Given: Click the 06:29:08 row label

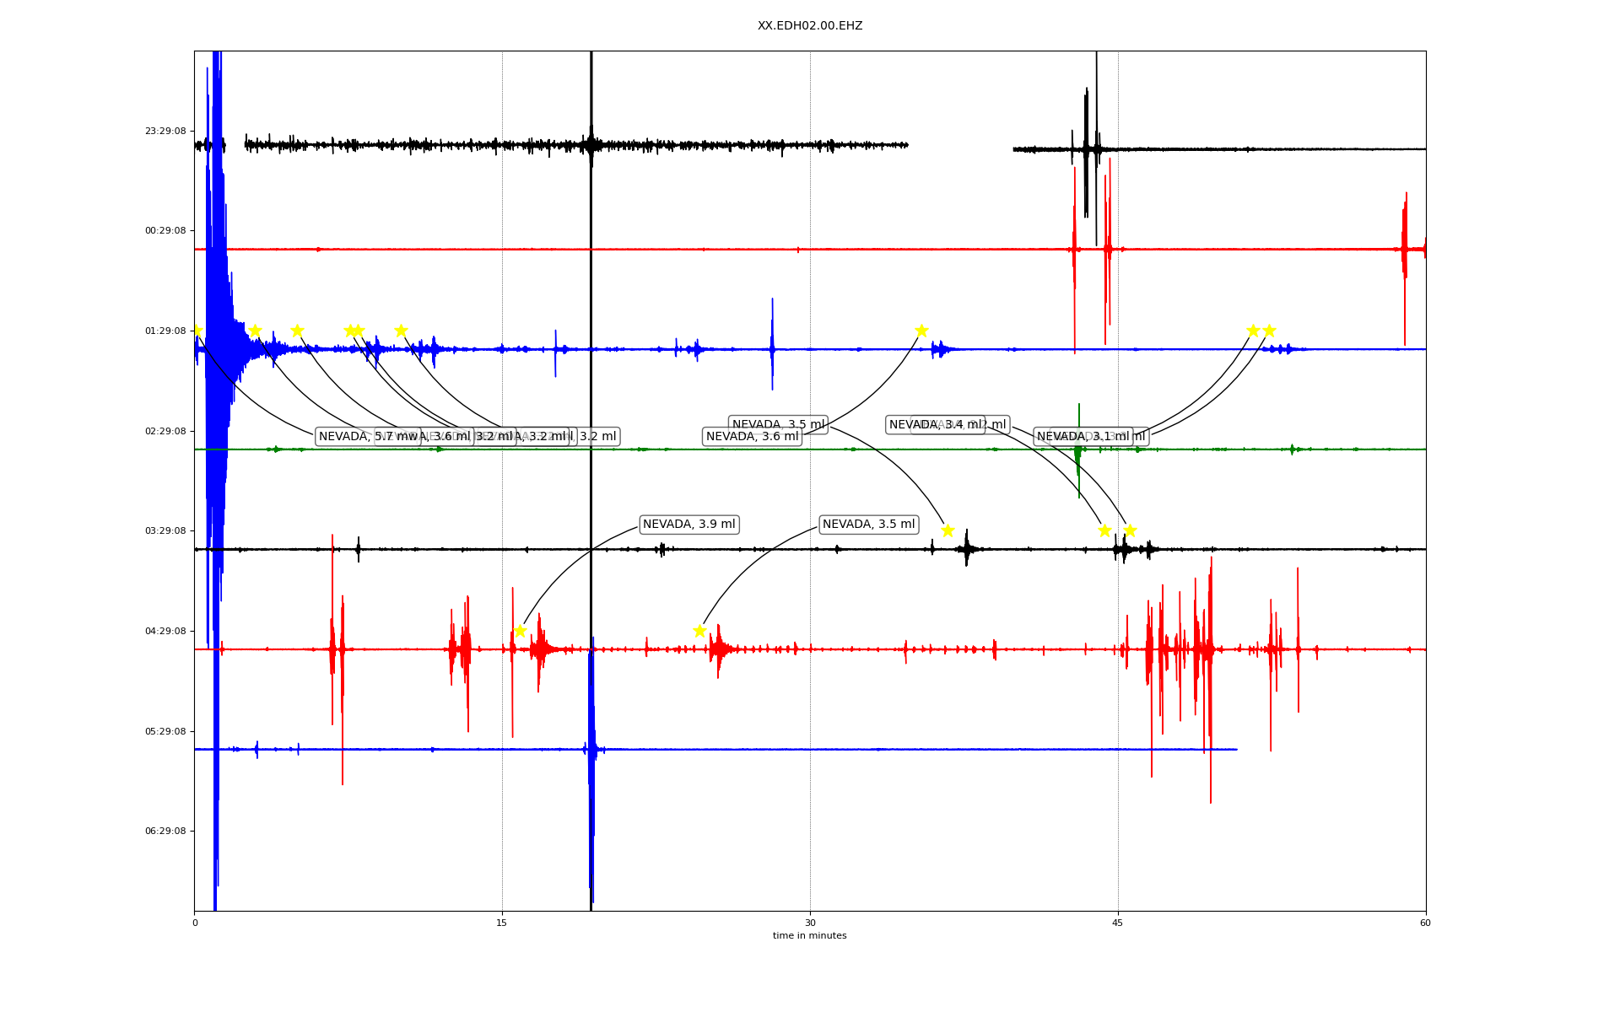Looking at the screenshot, I should 165,832.
